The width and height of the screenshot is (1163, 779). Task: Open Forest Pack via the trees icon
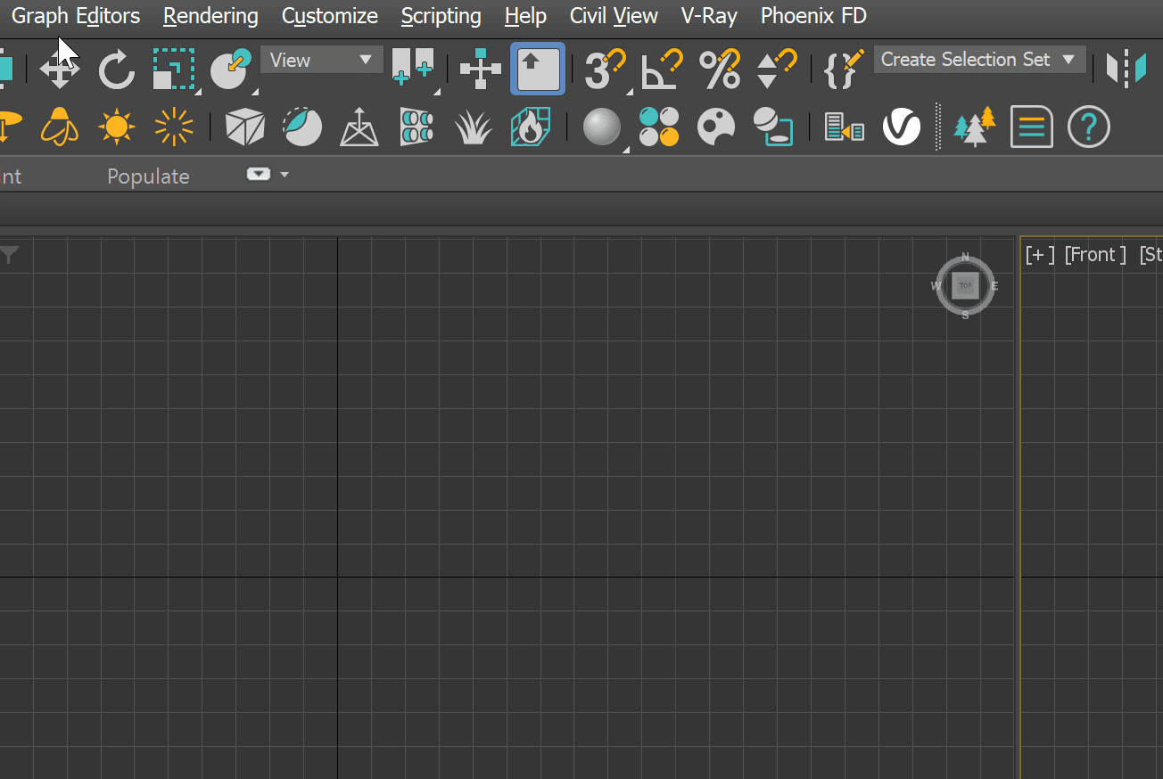pyautogui.click(x=974, y=127)
